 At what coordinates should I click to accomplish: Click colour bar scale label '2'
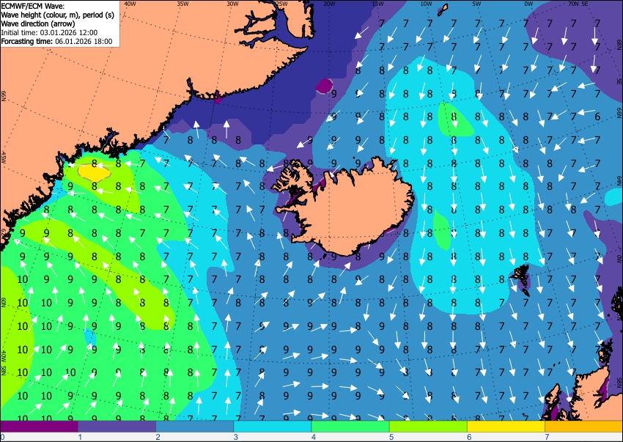click(x=158, y=437)
